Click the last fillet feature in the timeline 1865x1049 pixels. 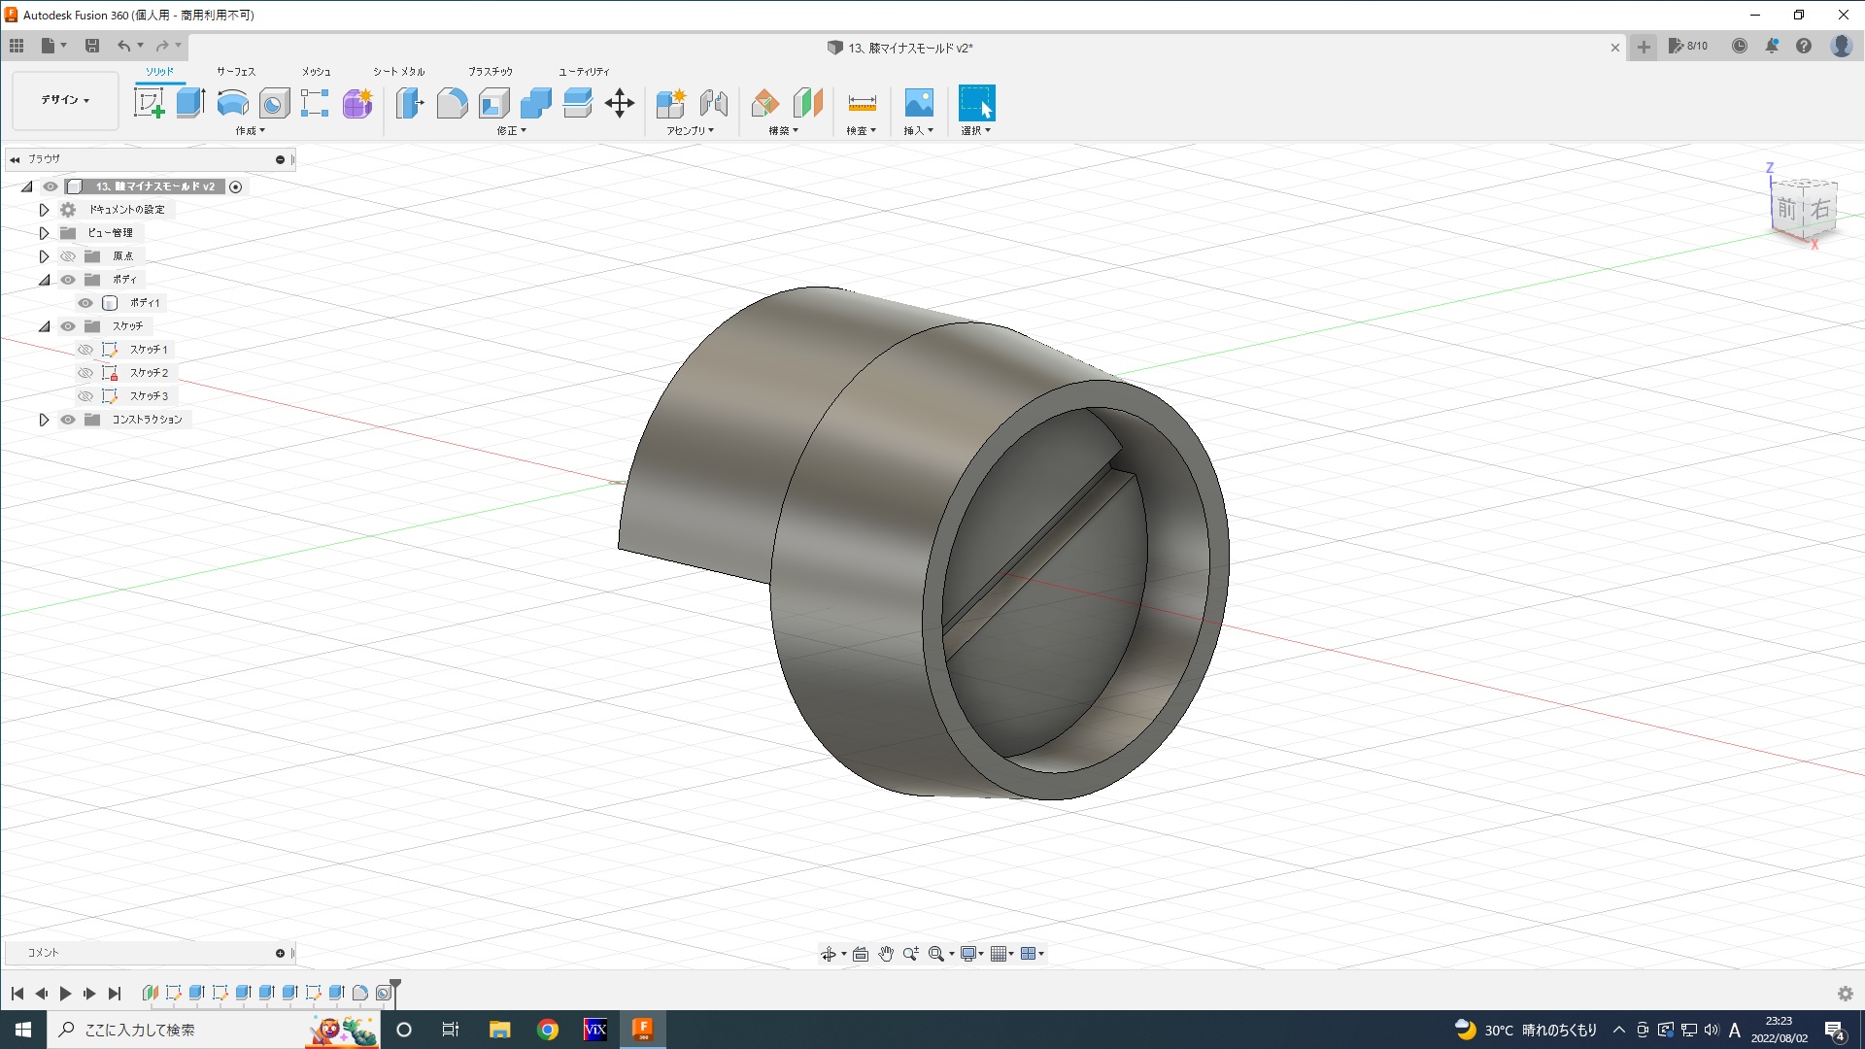click(360, 993)
